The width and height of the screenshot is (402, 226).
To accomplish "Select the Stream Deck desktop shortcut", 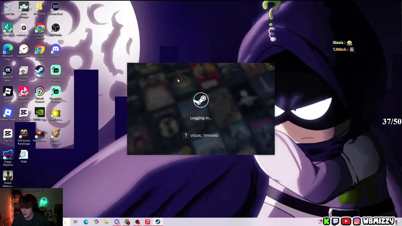I will 56,9.
